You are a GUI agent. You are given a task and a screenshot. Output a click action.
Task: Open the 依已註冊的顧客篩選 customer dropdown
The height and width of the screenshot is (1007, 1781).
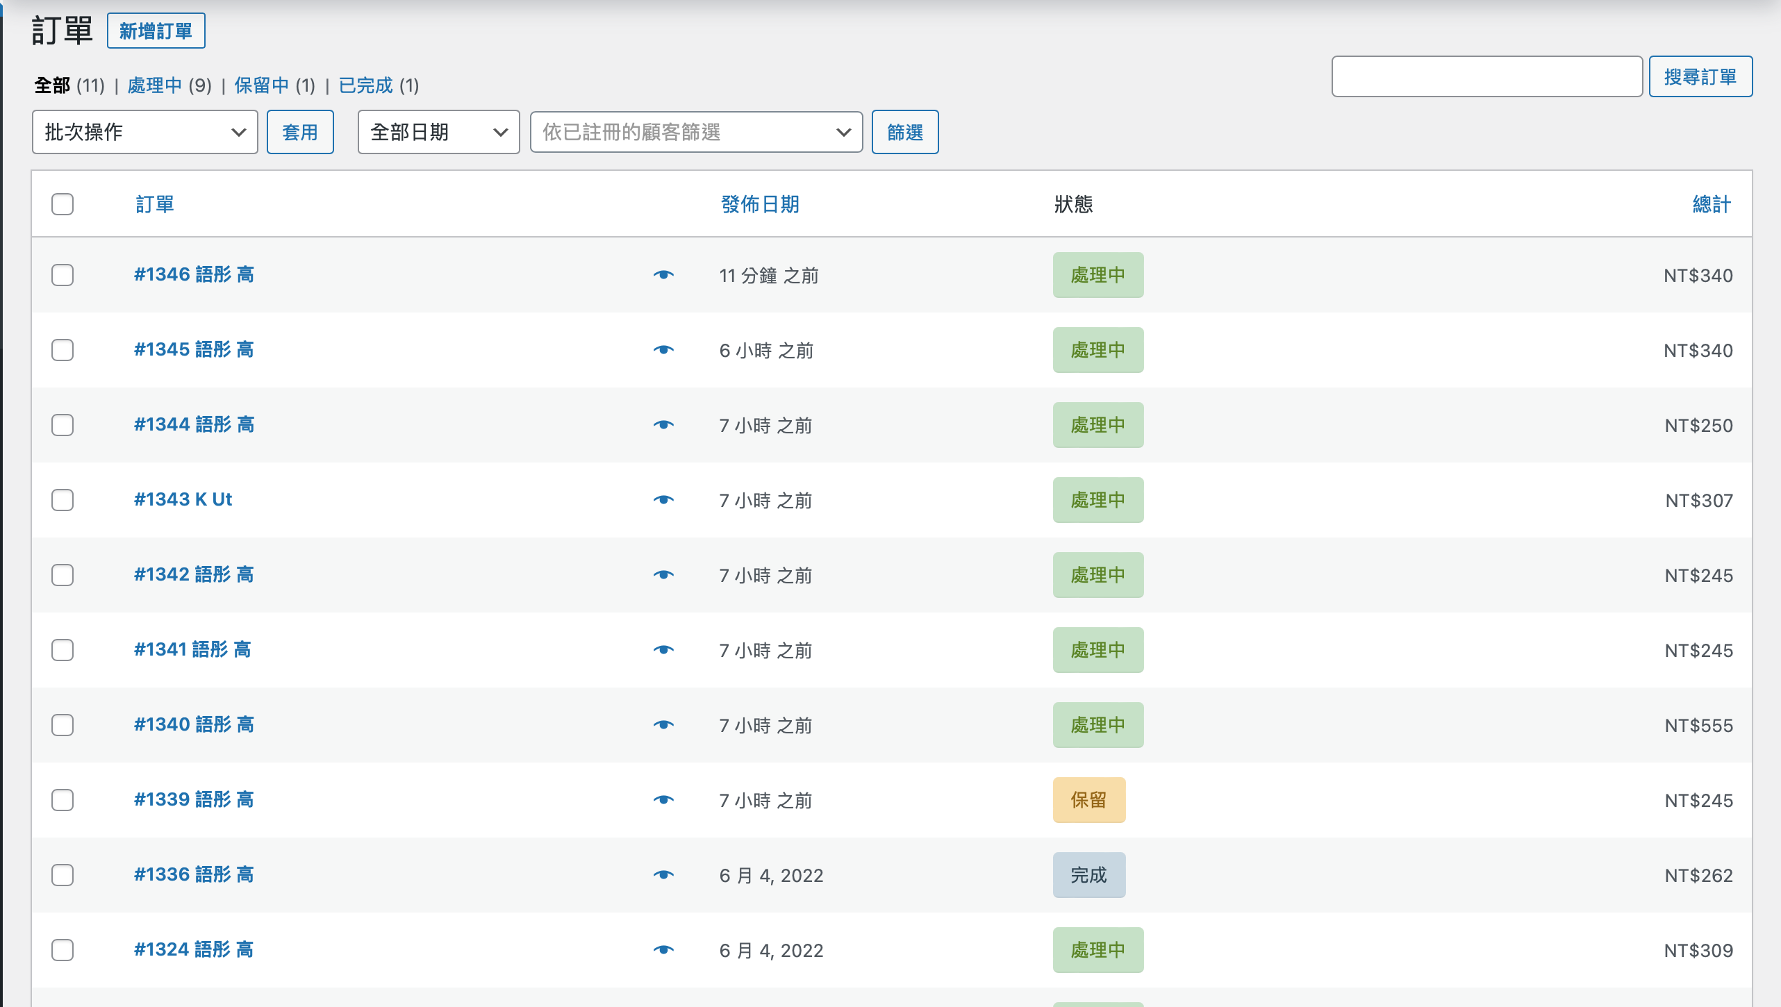(696, 132)
